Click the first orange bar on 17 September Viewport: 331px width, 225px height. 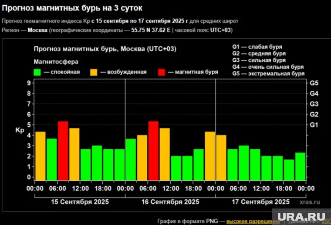pyautogui.click(x=221, y=158)
